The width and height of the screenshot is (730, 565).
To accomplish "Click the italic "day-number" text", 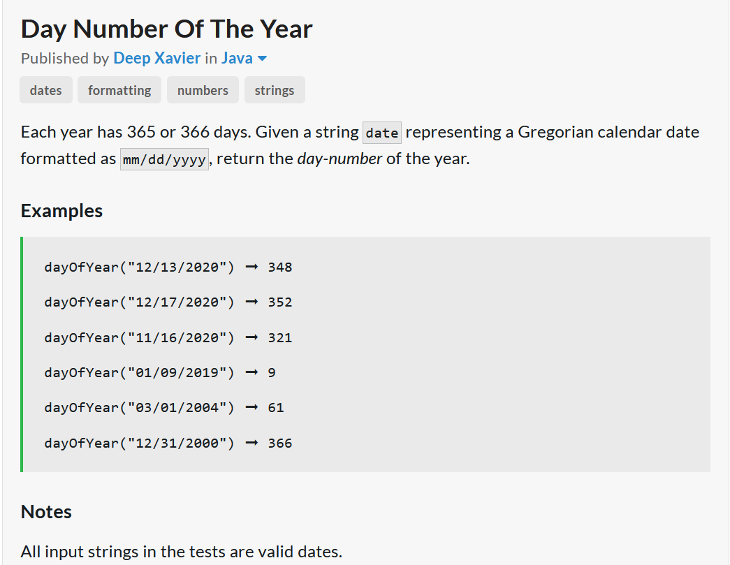I will (x=340, y=159).
